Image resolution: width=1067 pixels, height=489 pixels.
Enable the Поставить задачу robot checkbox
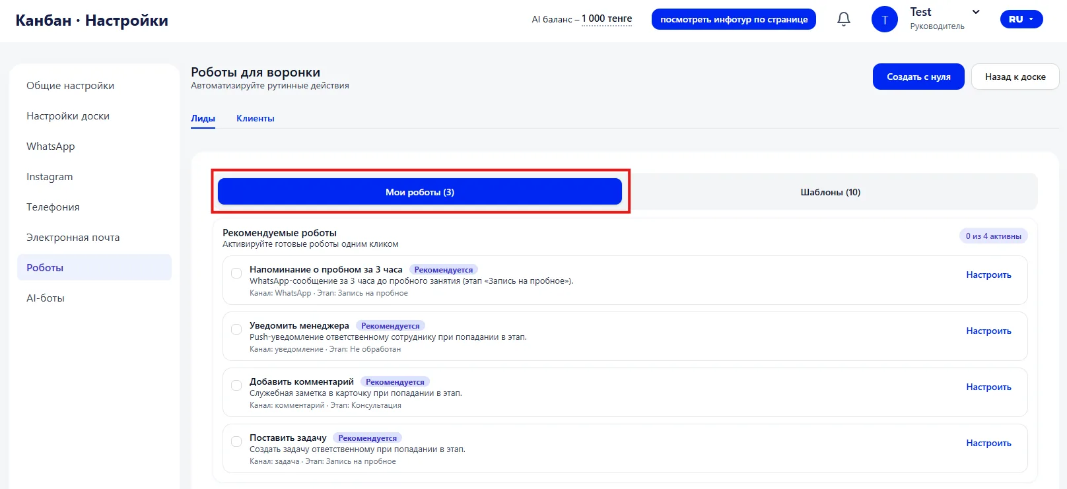click(x=236, y=441)
